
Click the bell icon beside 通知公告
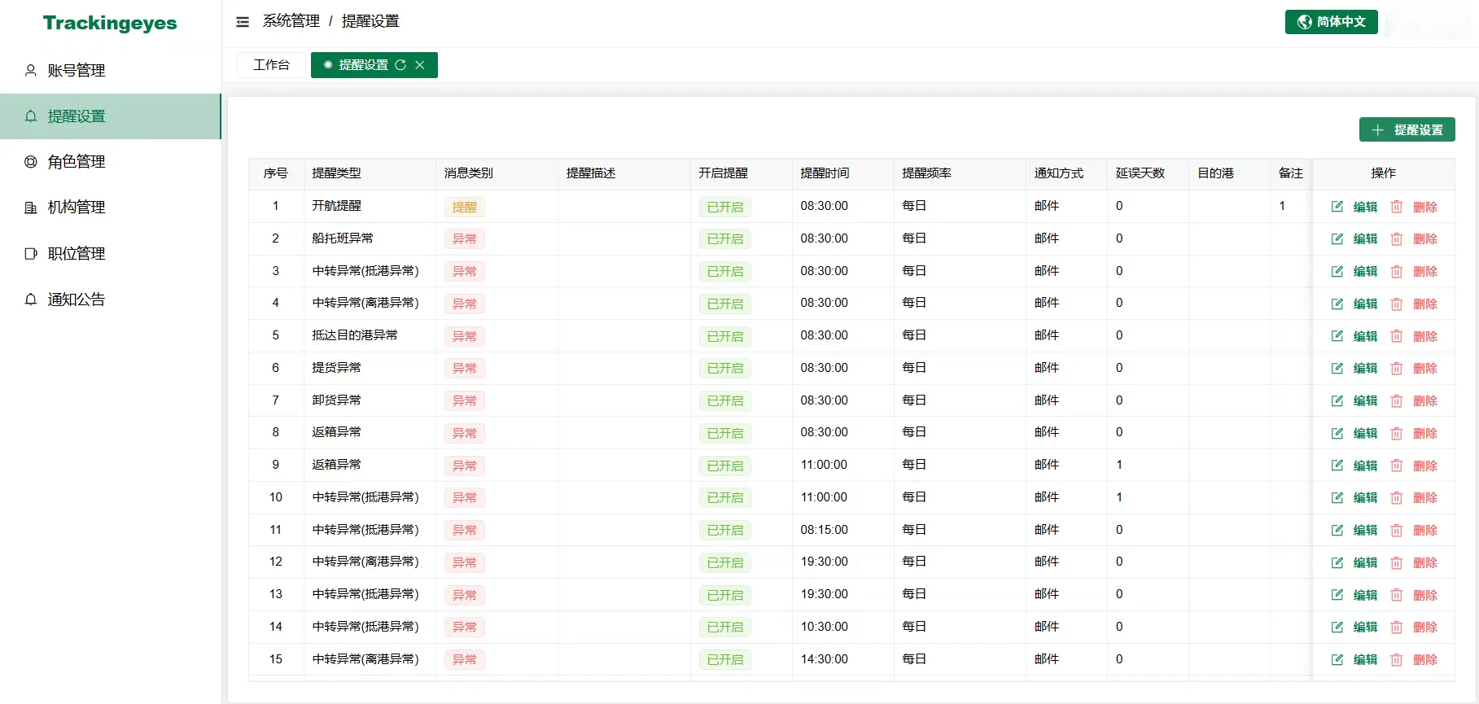tap(31, 300)
